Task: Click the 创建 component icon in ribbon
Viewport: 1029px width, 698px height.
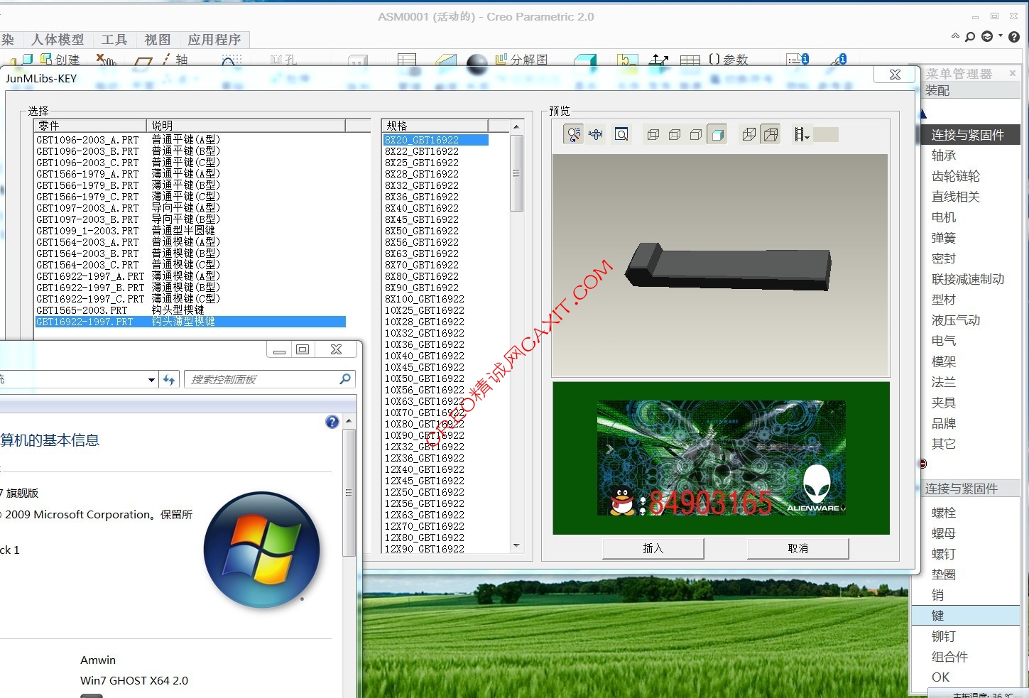Action: click(60, 60)
